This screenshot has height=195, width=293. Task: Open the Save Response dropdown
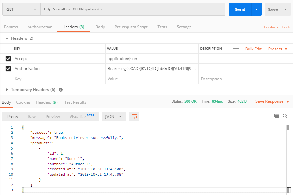tap(272, 101)
